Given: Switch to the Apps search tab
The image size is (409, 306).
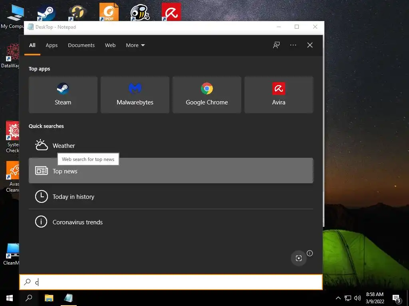Looking at the screenshot, I should pyautogui.click(x=52, y=45).
